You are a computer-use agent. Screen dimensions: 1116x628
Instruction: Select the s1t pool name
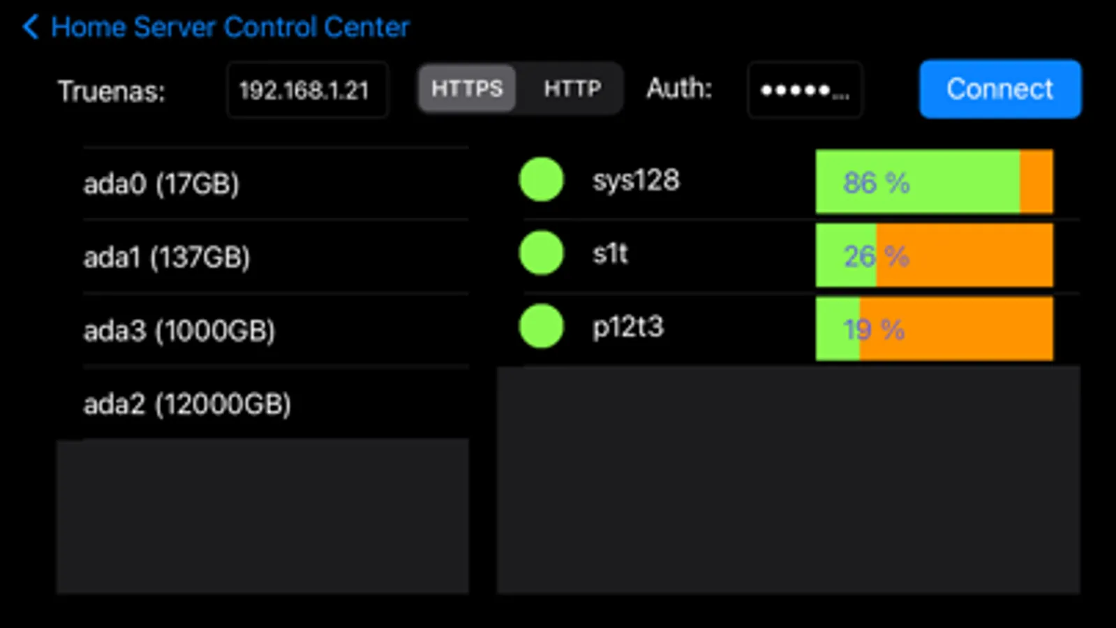(x=610, y=254)
